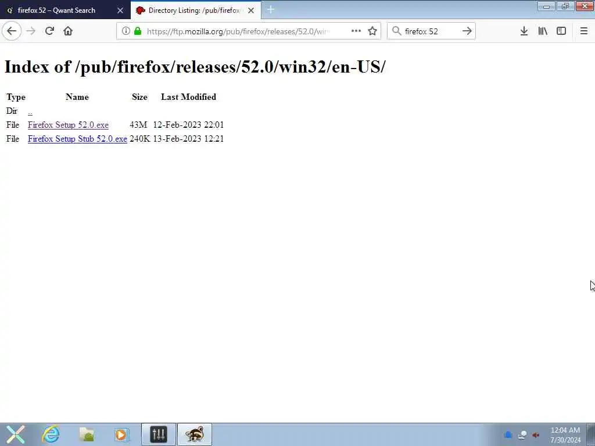
Task: Click the network tray icon
Action: [x=522, y=434]
